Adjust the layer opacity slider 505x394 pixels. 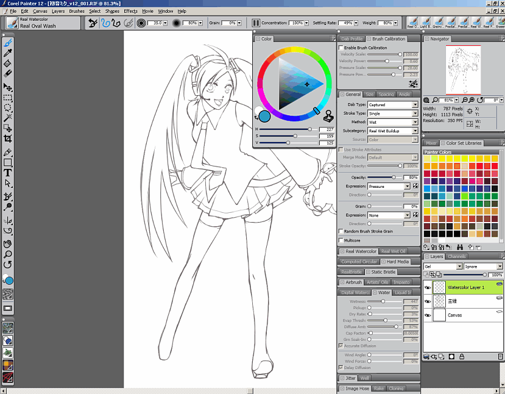[465, 274]
